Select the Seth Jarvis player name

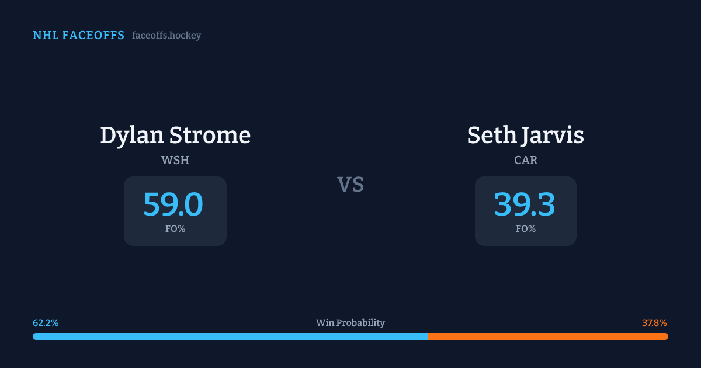[525, 135]
